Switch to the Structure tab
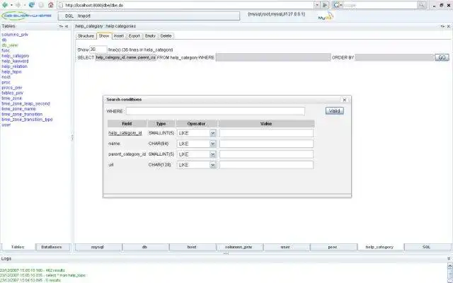This screenshot has height=283, width=453. tap(86, 36)
